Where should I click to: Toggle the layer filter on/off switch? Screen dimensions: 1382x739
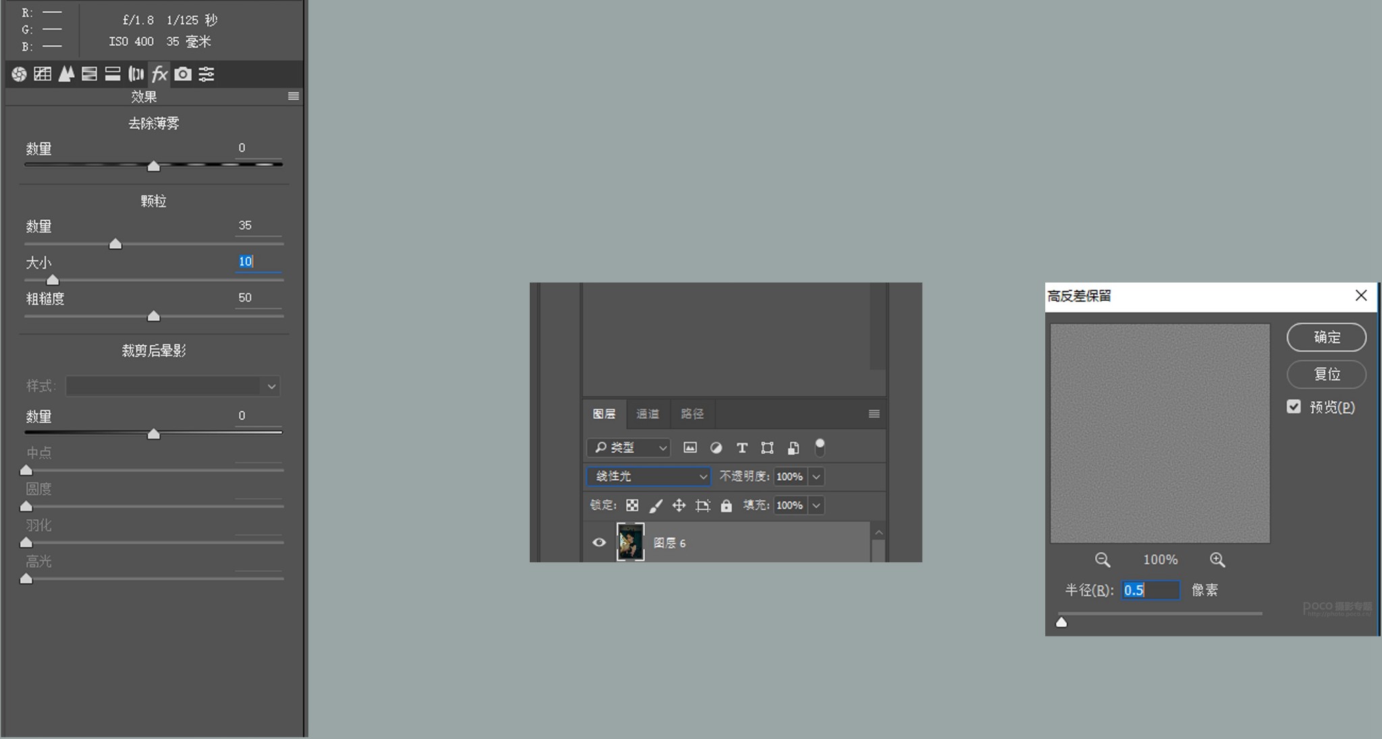coord(820,446)
